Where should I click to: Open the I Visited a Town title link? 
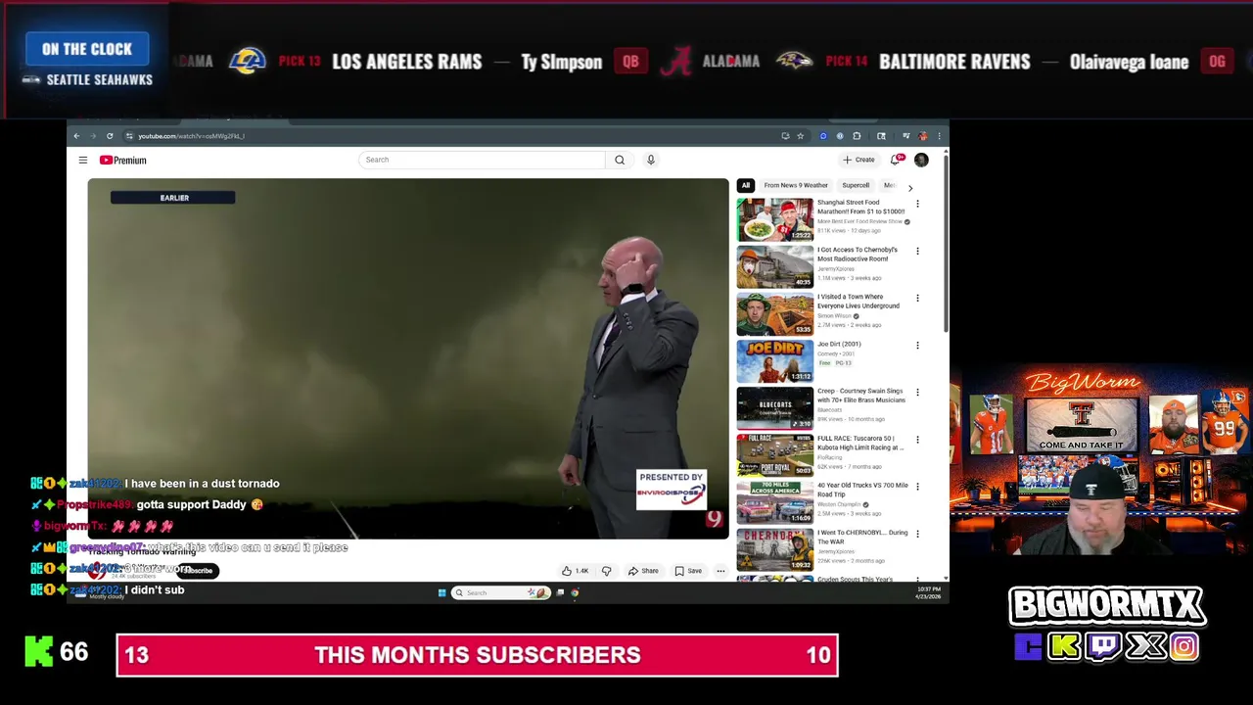[x=859, y=302]
